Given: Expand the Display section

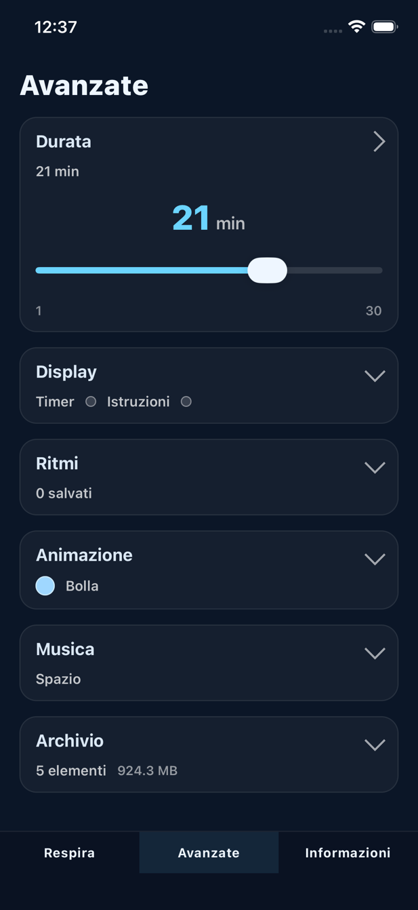Looking at the screenshot, I should 374,376.
